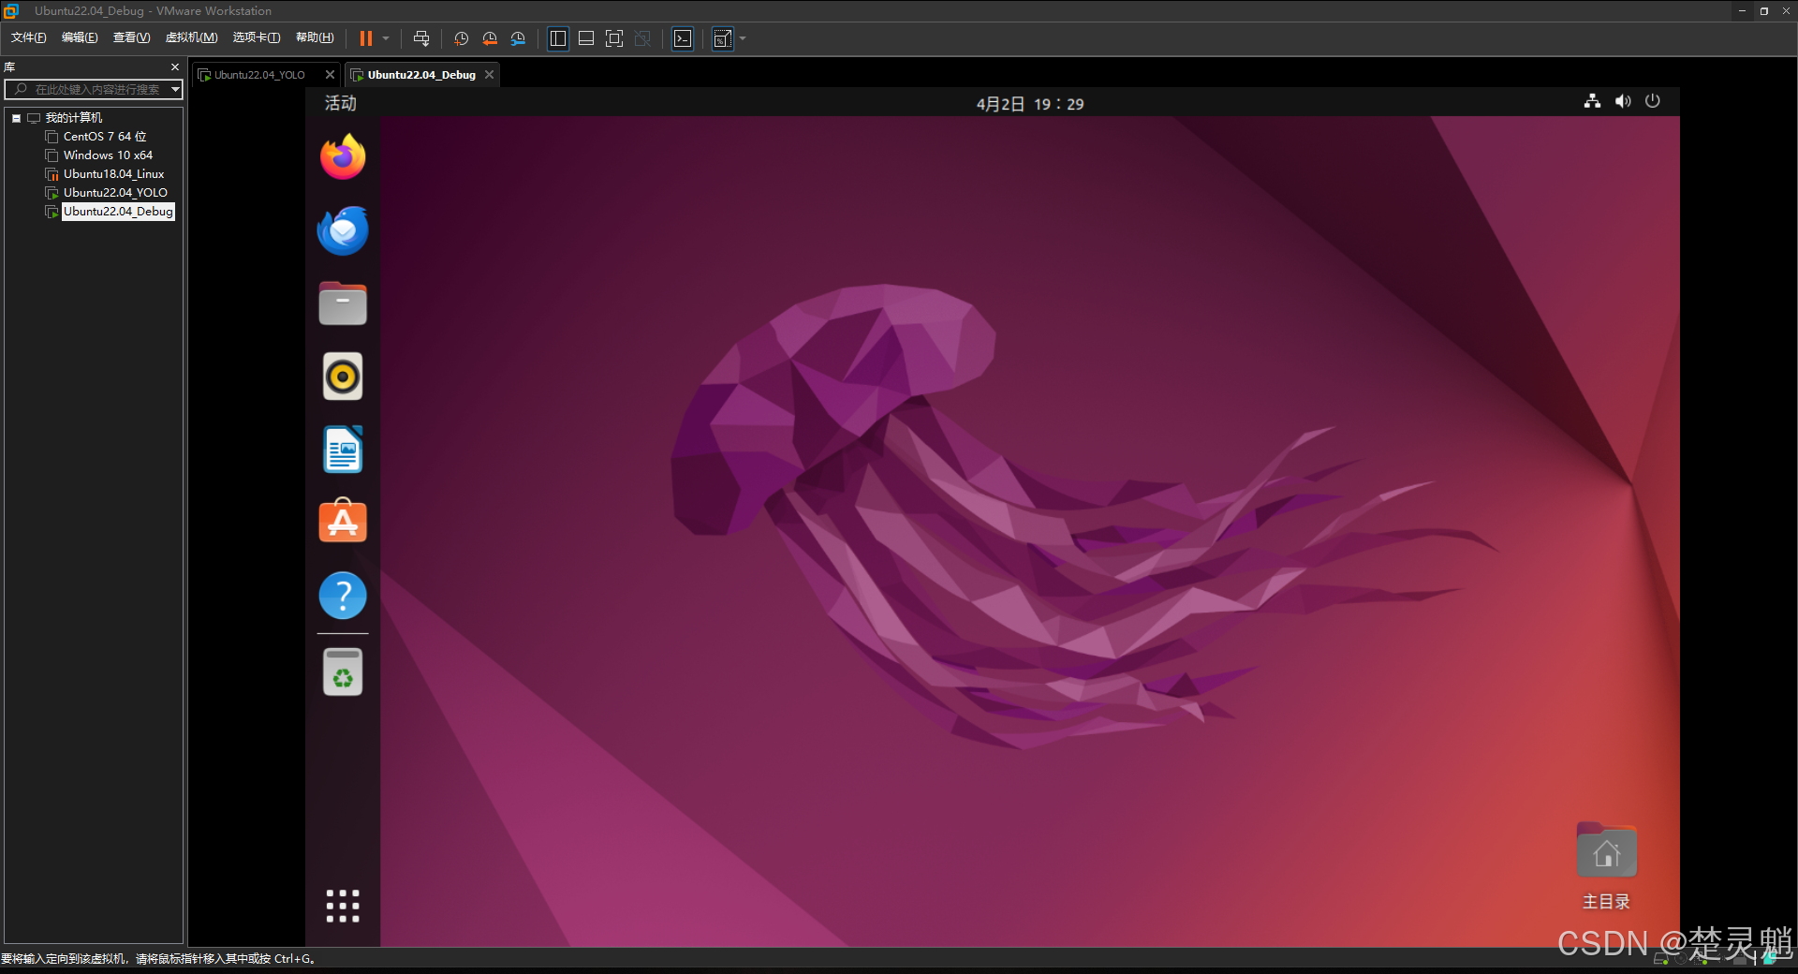Suspend the VM with the pause button
This screenshot has height=974, width=1798.
click(x=366, y=38)
